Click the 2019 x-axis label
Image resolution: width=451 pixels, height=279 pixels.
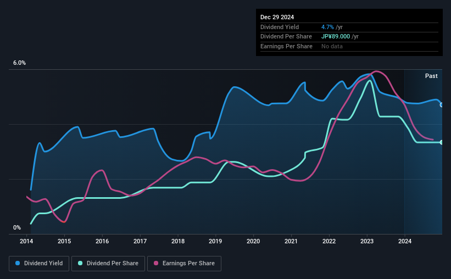(215, 241)
